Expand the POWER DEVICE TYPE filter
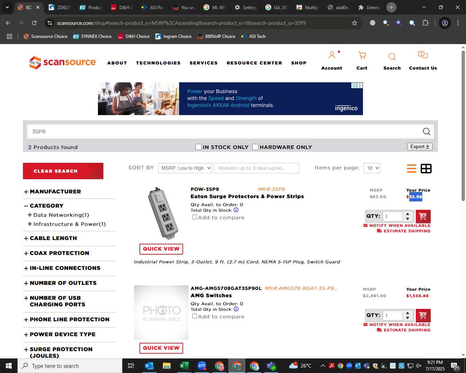 click(60, 334)
